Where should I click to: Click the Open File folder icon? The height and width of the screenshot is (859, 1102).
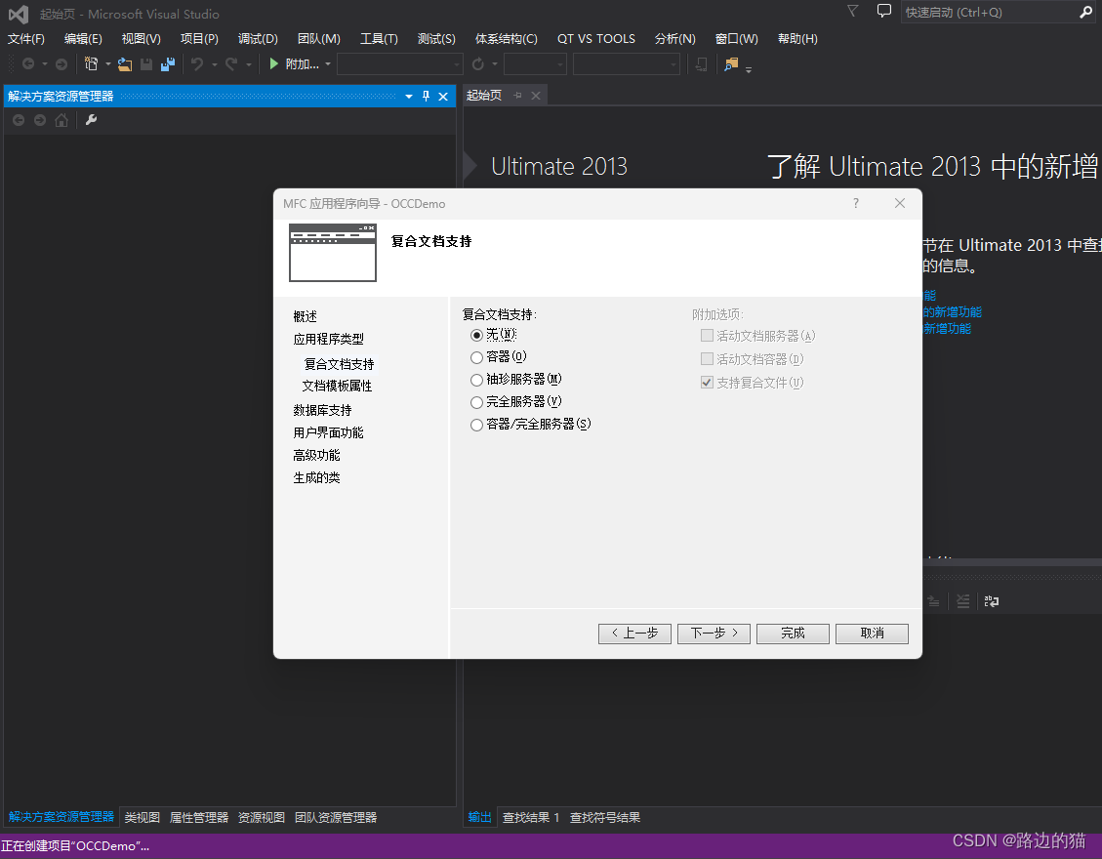[125, 64]
